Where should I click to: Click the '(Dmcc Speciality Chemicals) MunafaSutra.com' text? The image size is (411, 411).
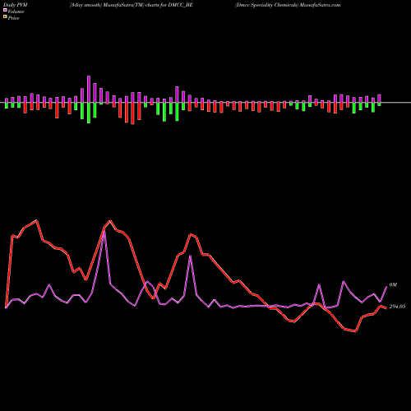[288, 5]
